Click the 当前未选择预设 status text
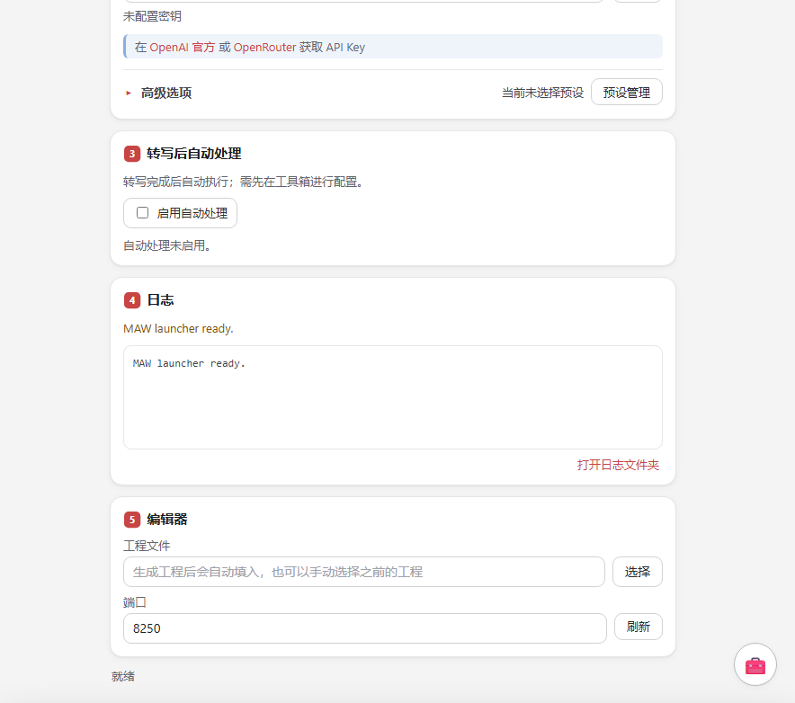Image resolution: width=795 pixels, height=703 pixels. pyautogui.click(x=542, y=93)
